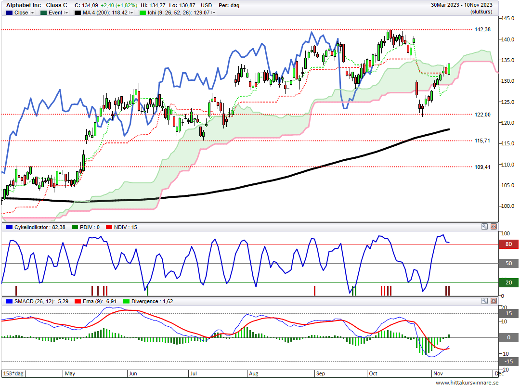Click the PDIV : 0 label
This screenshot has width=520, height=385.
pos(90,227)
